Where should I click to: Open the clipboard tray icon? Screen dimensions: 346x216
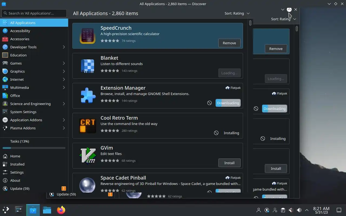pos(283,210)
